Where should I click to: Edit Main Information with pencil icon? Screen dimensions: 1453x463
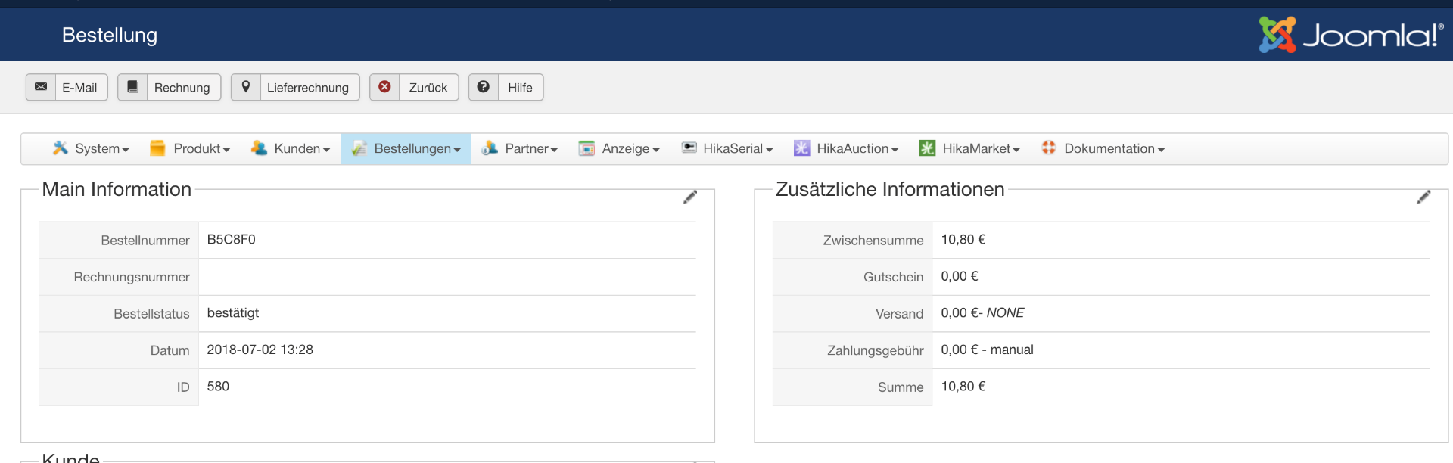point(690,197)
